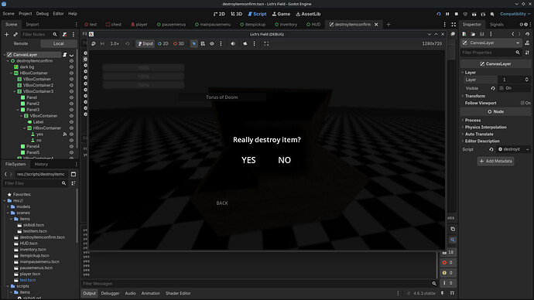Expand the Transform section
Screen dimensions: 534x300
tap(474, 96)
